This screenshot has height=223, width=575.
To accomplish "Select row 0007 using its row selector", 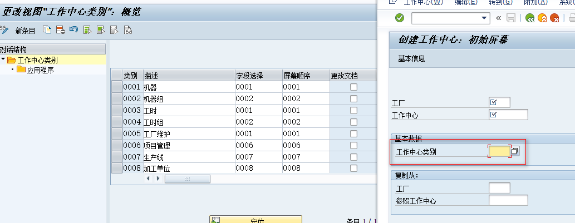I will click(116, 157).
